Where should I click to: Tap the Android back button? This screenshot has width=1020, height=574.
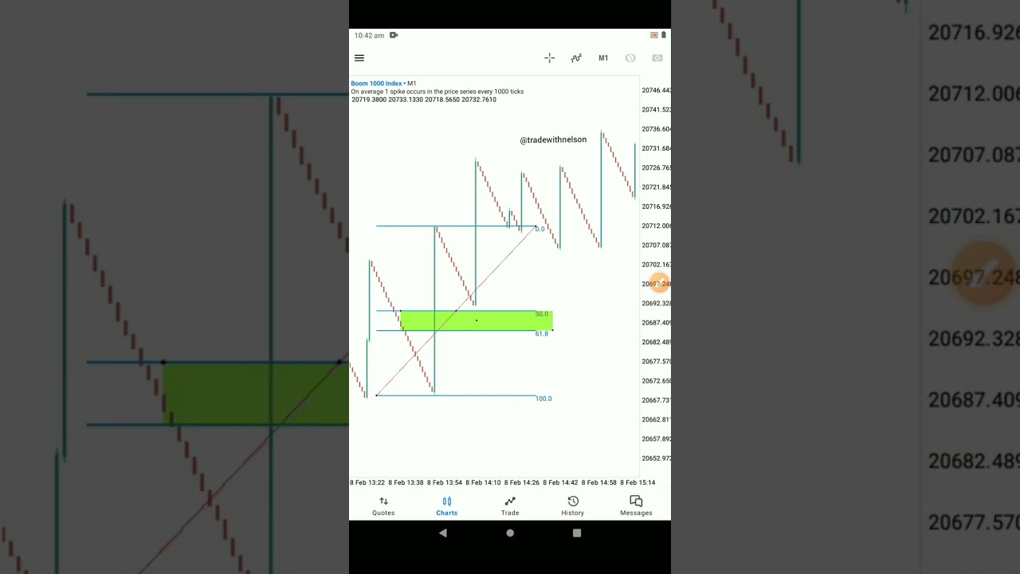(x=443, y=533)
